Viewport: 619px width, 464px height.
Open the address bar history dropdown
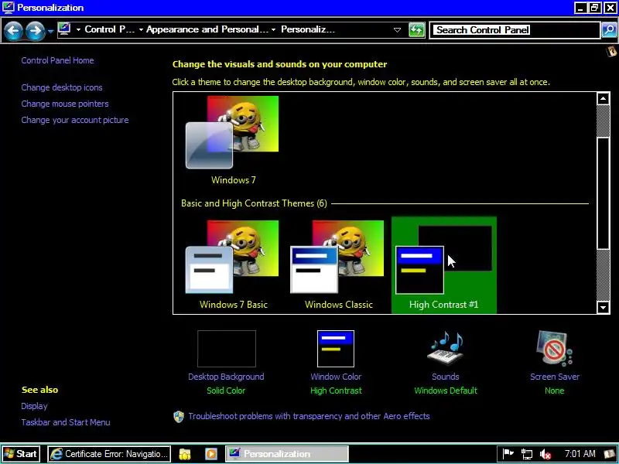[x=397, y=30]
